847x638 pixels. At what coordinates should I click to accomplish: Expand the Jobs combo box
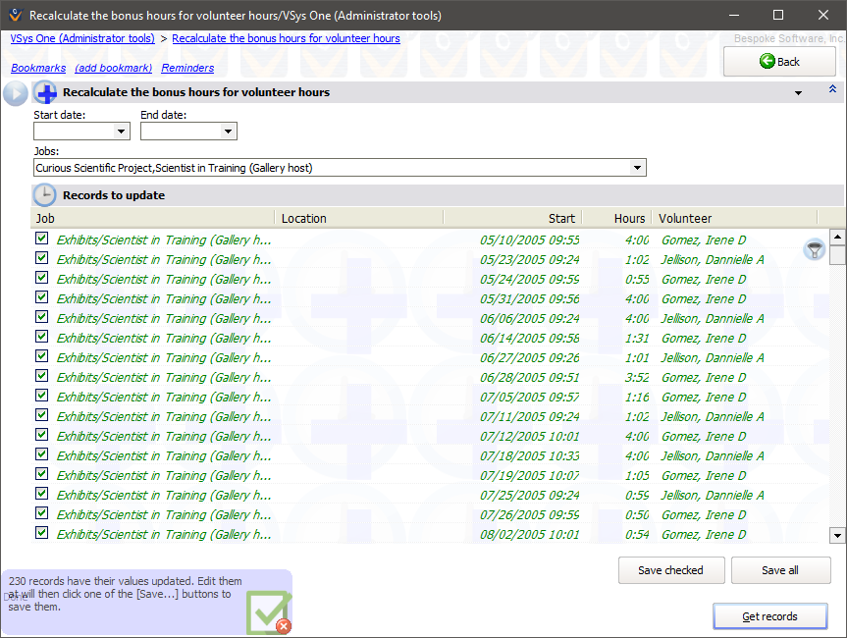638,168
